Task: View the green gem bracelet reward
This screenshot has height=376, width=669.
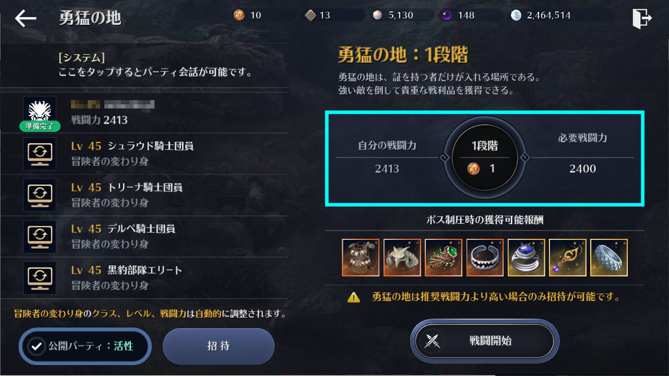Action: pos(444,258)
